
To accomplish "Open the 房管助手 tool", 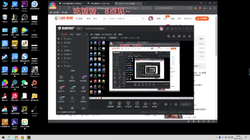I will (x=72, y=79).
